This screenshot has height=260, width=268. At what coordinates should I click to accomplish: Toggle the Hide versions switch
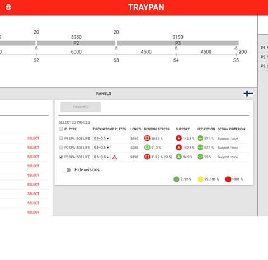pyautogui.click(x=67, y=170)
